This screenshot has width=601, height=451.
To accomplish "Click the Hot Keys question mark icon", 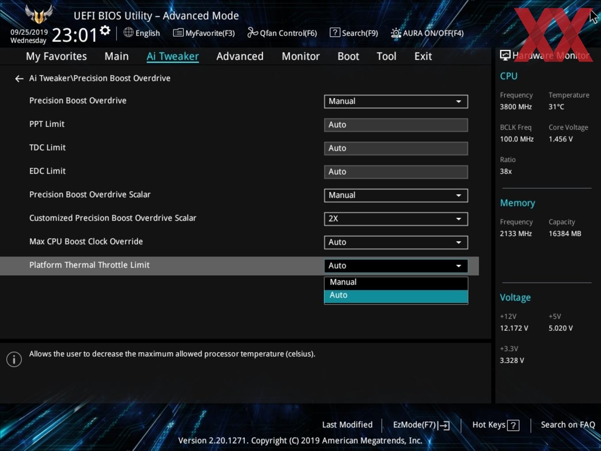I will point(513,425).
